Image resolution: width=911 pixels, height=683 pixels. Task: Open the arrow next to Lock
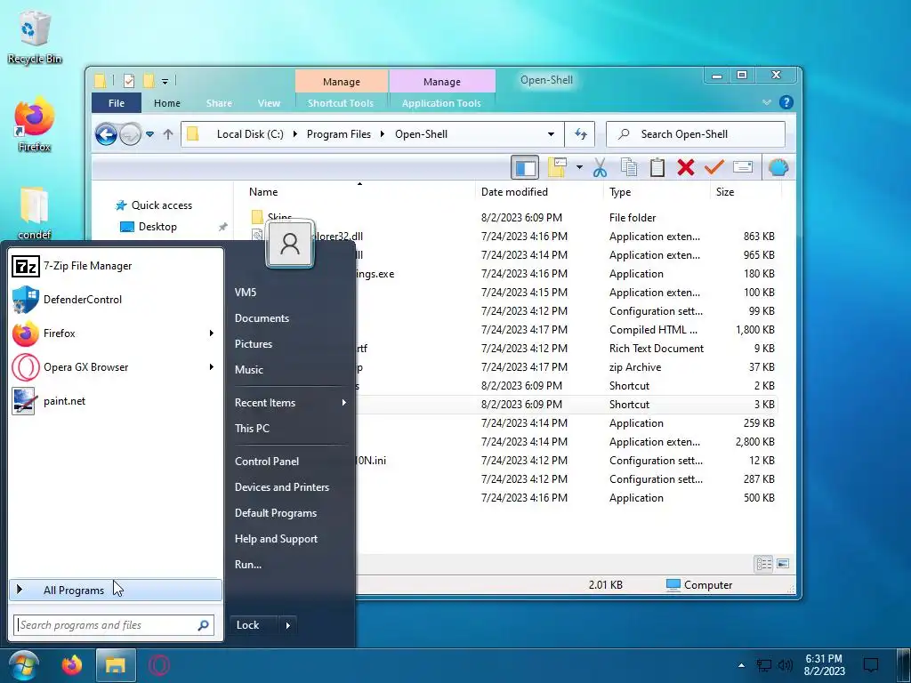point(287,625)
